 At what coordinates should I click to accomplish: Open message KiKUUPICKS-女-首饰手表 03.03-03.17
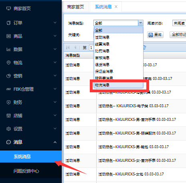137,161
